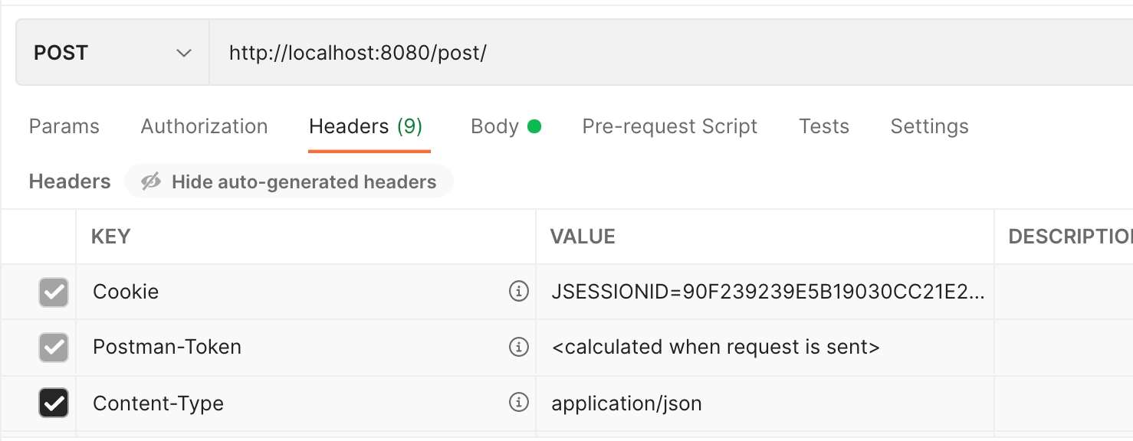Open the POST method dropdown
Screen dimensions: 1133x441
(112, 53)
